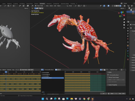The height and width of the screenshot is (101, 135).
Task: Open the Tool properties tab (wrench icon)
Action: [x=128, y=25]
